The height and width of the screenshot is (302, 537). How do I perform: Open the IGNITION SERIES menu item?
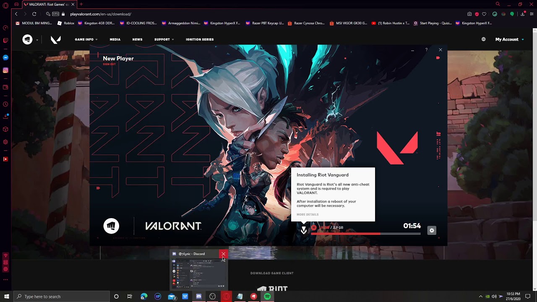tap(200, 39)
